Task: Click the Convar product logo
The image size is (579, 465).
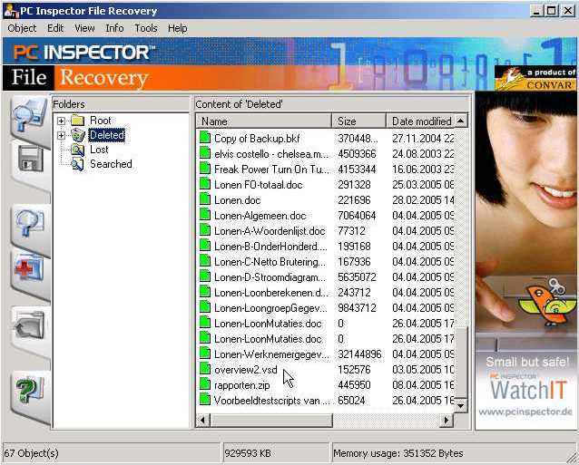Action: [x=535, y=79]
